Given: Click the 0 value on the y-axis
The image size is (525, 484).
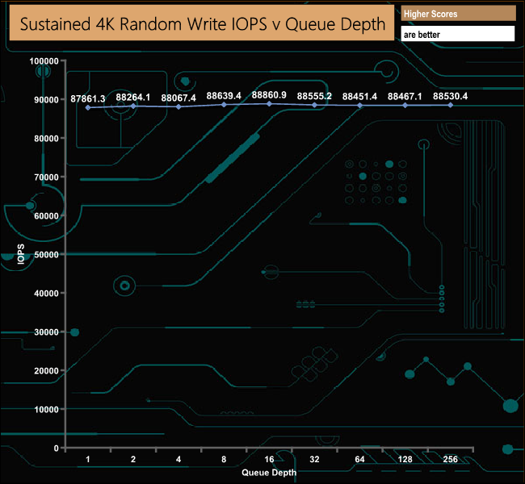Looking at the screenshot, I should (x=56, y=448).
